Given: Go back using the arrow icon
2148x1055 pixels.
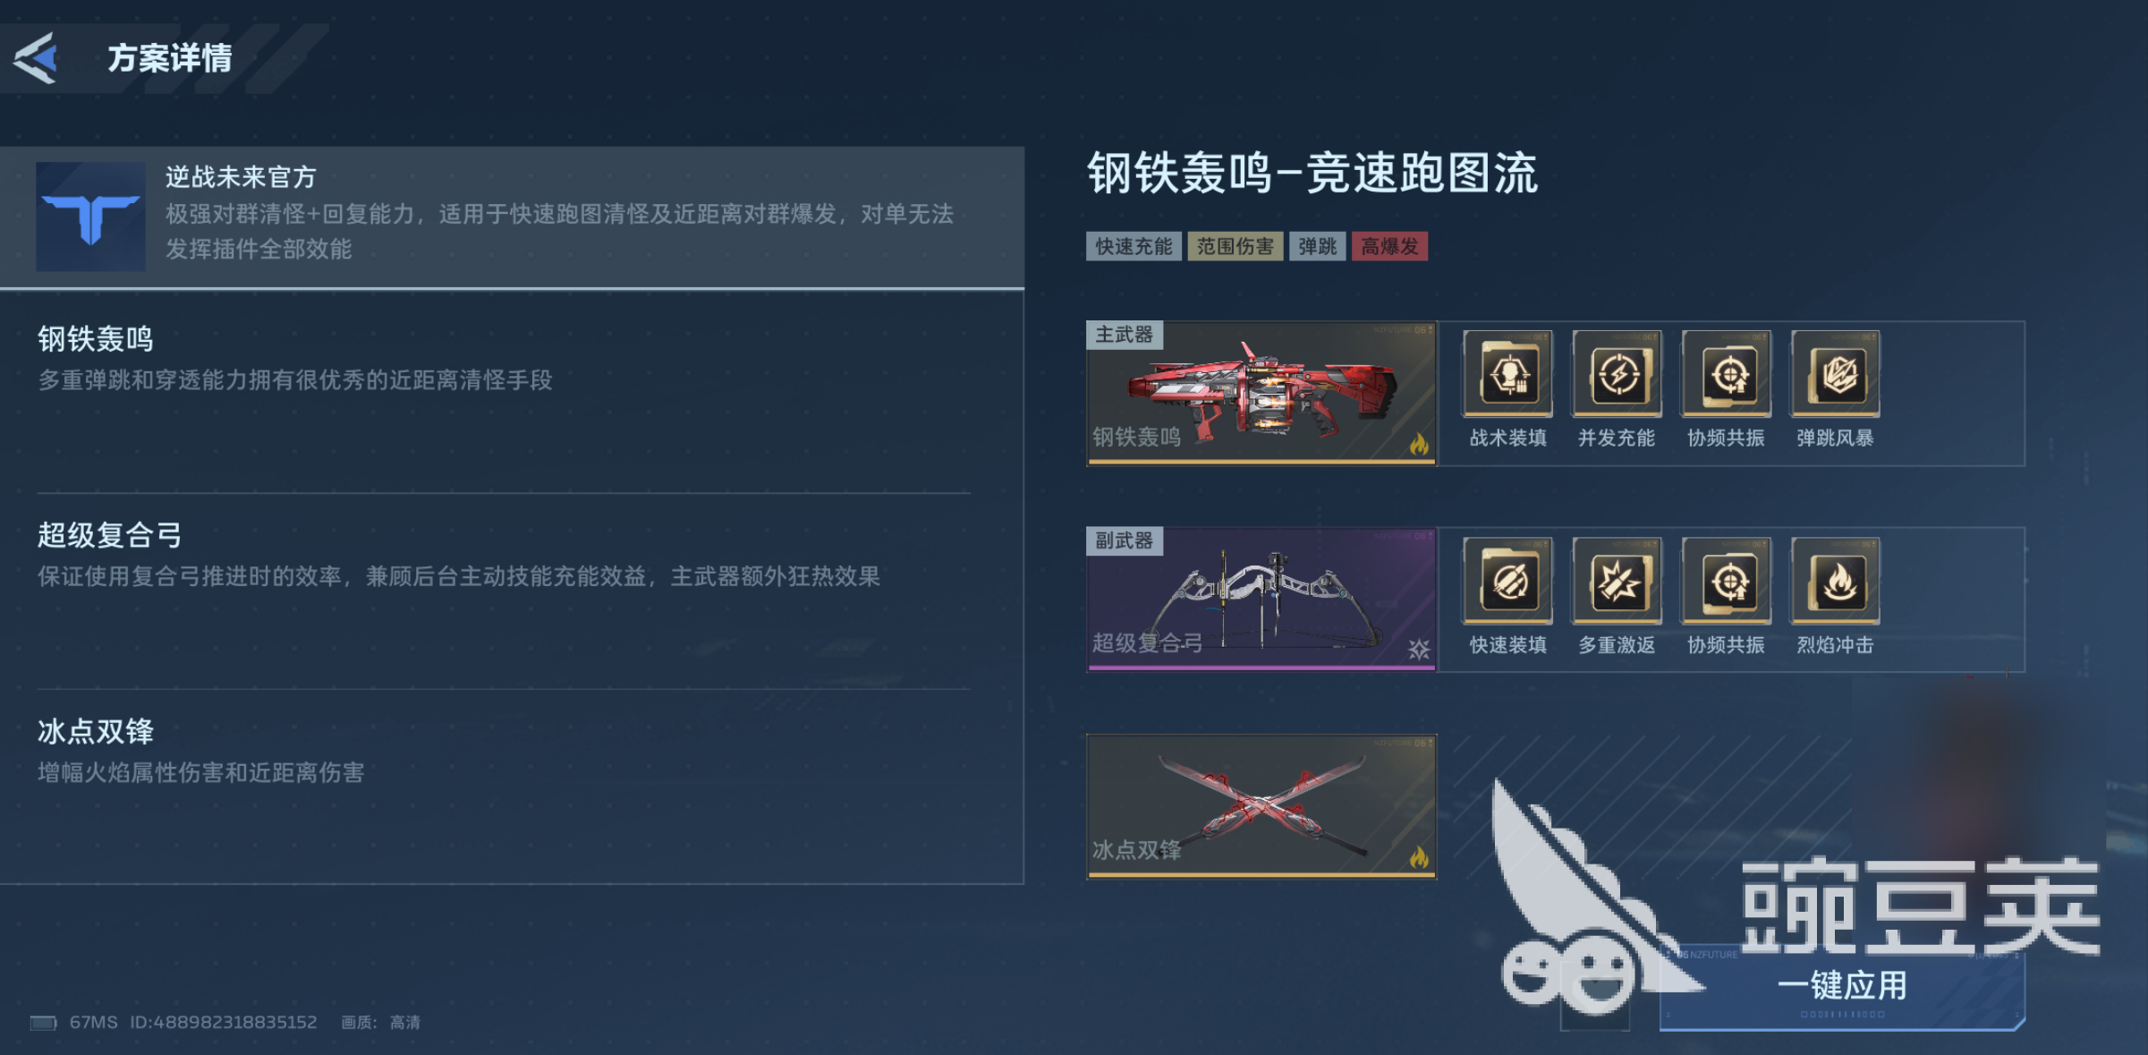Looking at the screenshot, I should [36, 58].
